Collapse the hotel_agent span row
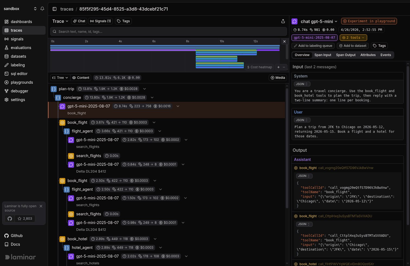 [161, 248]
